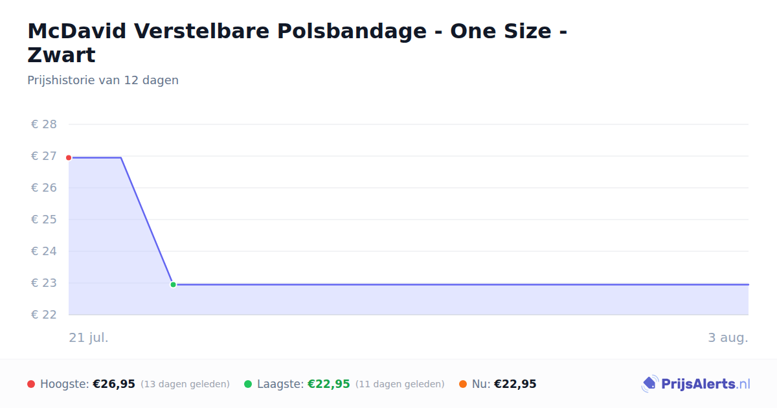Select the Nu €22,95 current price
This screenshot has width=777, height=408.
[x=515, y=384]
